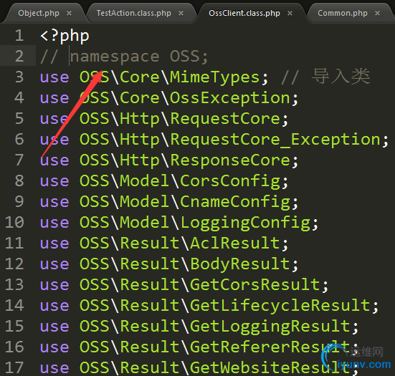Click the CorsConfig class name
The width and height of the screenshot is (395, 376).
pyautogui.click(x=230, y=181)
